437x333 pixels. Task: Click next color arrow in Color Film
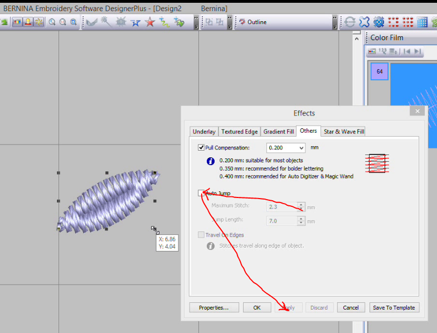416,51
